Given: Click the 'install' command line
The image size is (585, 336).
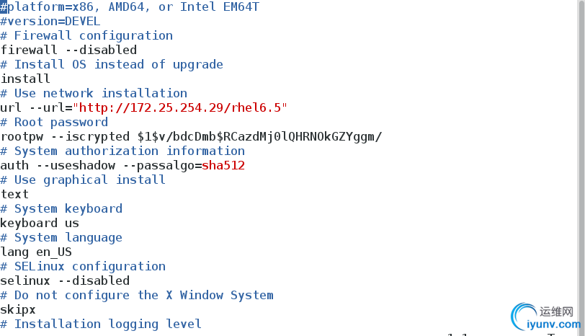Looking at the screenshot, I should tap(25, 79).
